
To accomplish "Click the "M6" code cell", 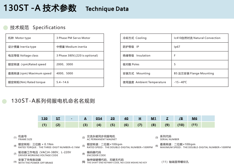I will tap(194, 119).
